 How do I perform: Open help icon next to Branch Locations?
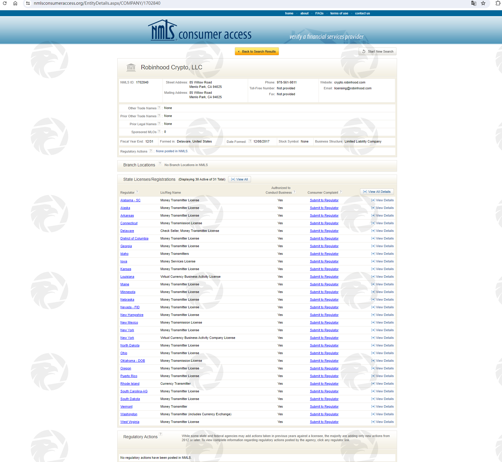click(160, 163)
